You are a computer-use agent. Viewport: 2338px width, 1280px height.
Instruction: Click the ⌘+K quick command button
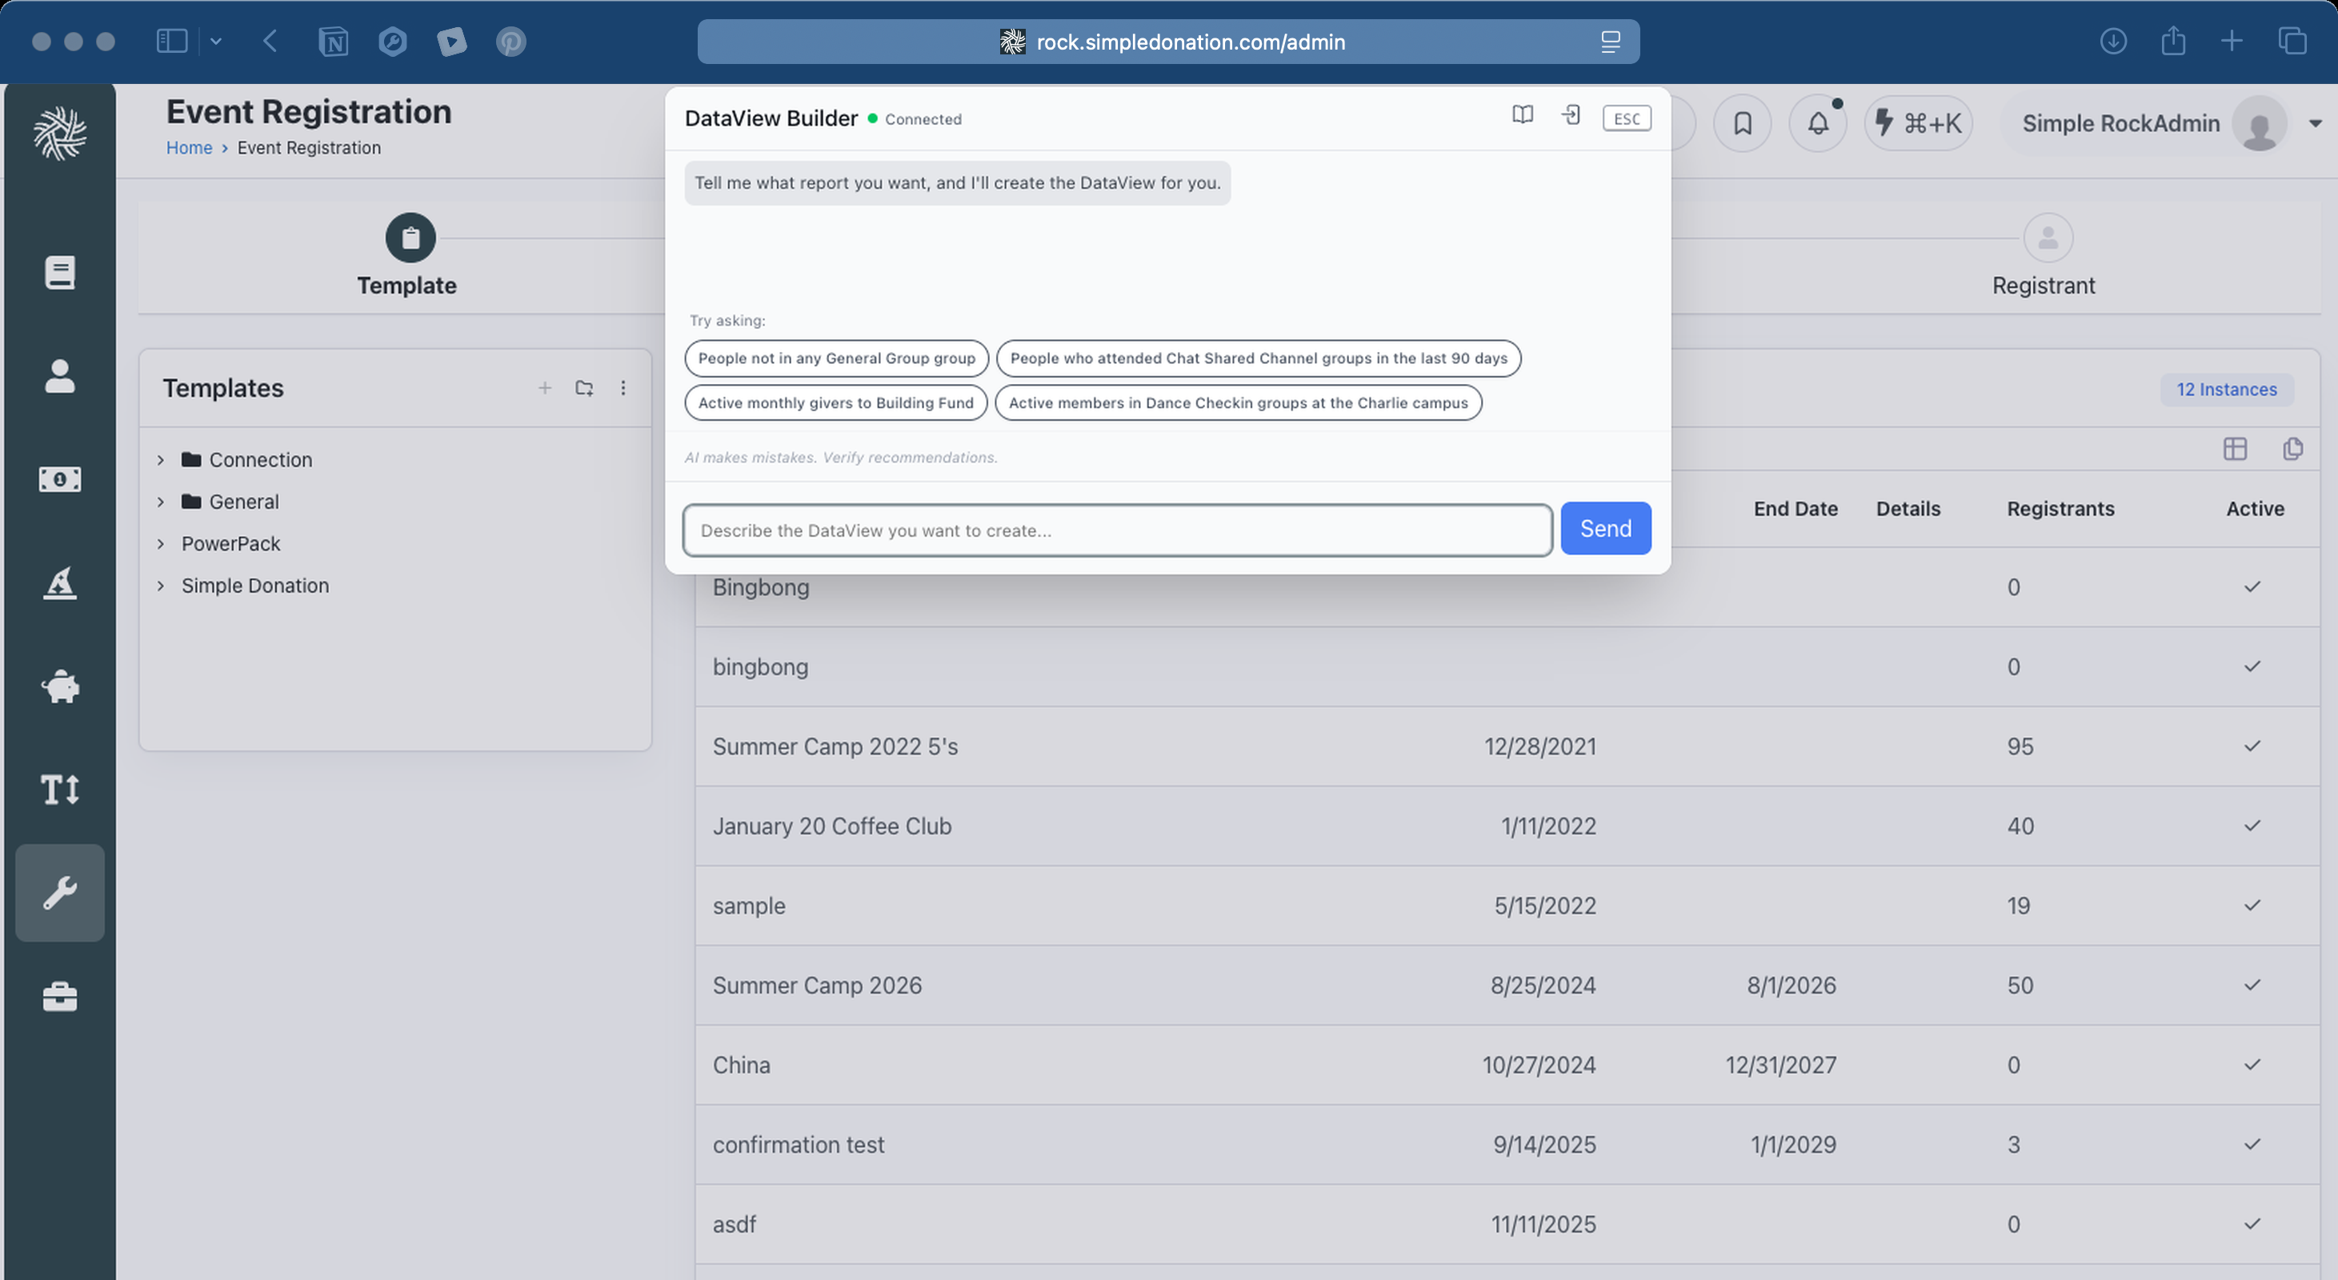coord(1919,123)
